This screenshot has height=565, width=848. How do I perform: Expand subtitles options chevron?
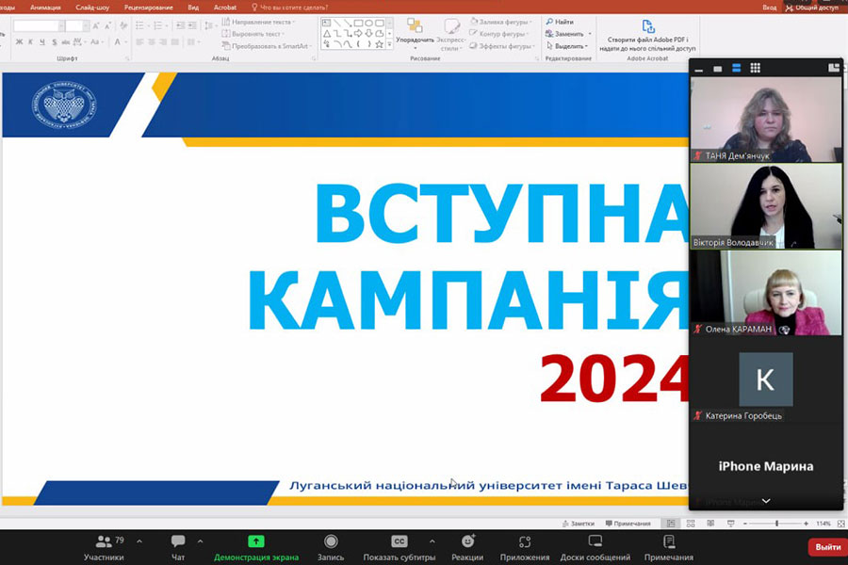coord(432,541)
